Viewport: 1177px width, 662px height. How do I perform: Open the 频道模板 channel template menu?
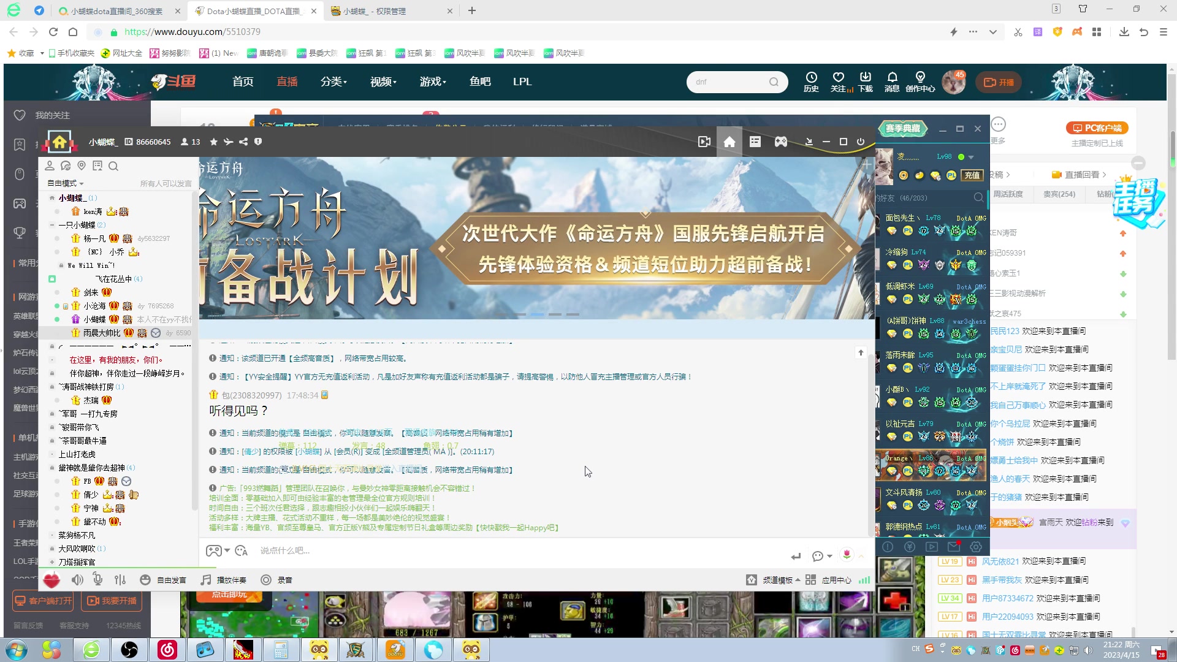point(773,580)
